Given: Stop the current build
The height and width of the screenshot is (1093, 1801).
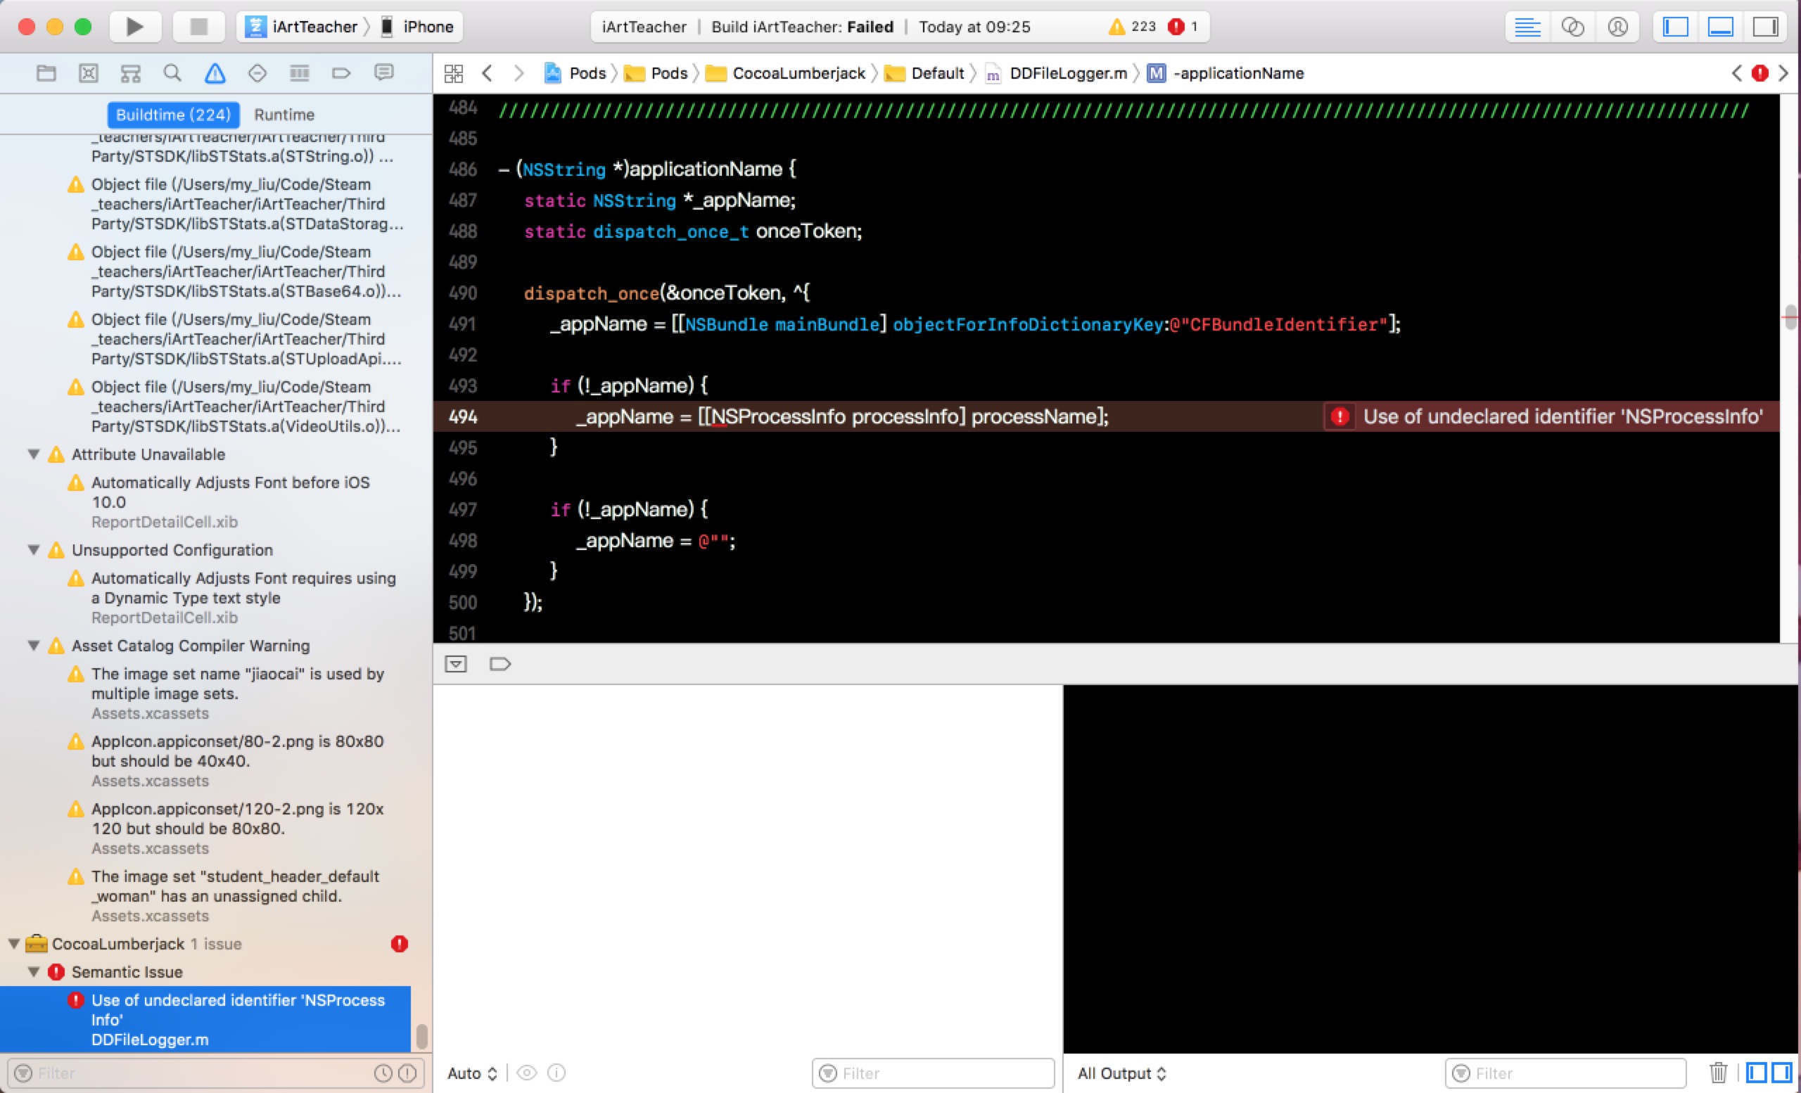Looking at the screenshot, I should [x=198, y=26].
